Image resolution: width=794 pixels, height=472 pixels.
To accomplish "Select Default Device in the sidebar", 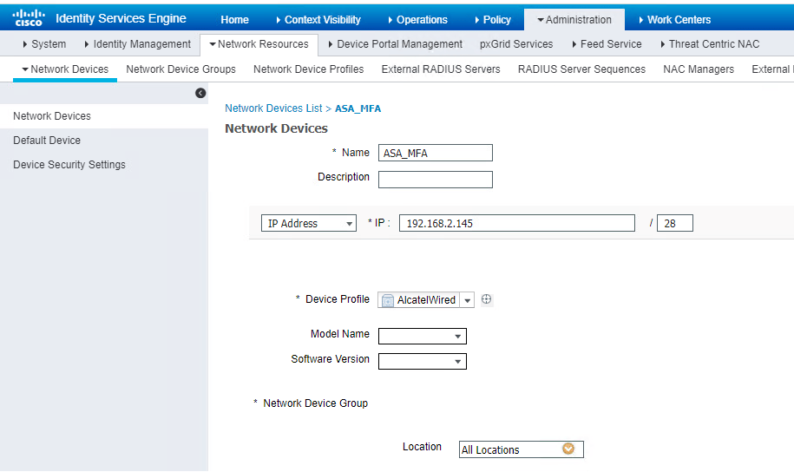I will (x=47, y=141).
